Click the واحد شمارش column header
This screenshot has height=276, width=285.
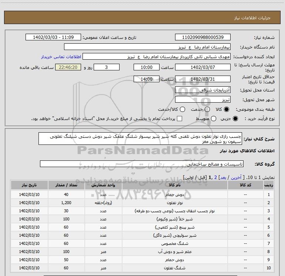[103, 185]
